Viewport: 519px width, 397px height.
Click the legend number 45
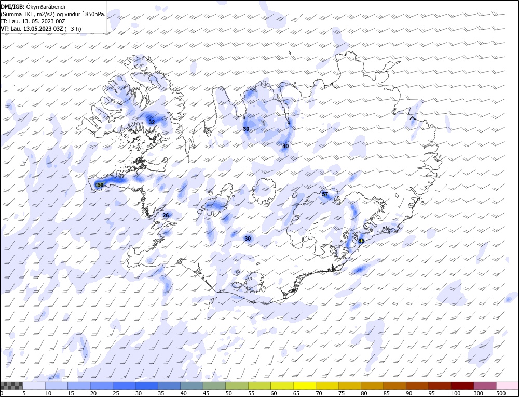(206, 393)
